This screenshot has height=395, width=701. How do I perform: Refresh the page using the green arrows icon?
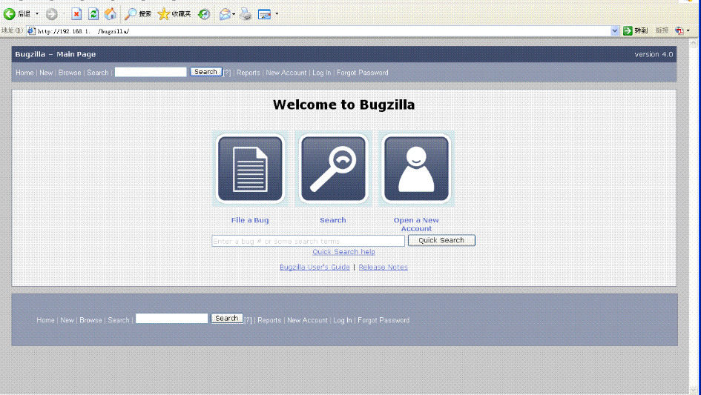pyautogui.click(x=93, y=14)
